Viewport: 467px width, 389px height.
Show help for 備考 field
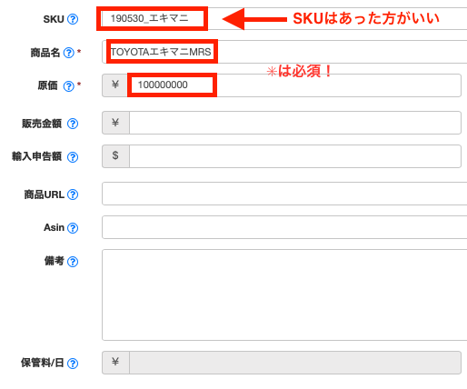73,262
